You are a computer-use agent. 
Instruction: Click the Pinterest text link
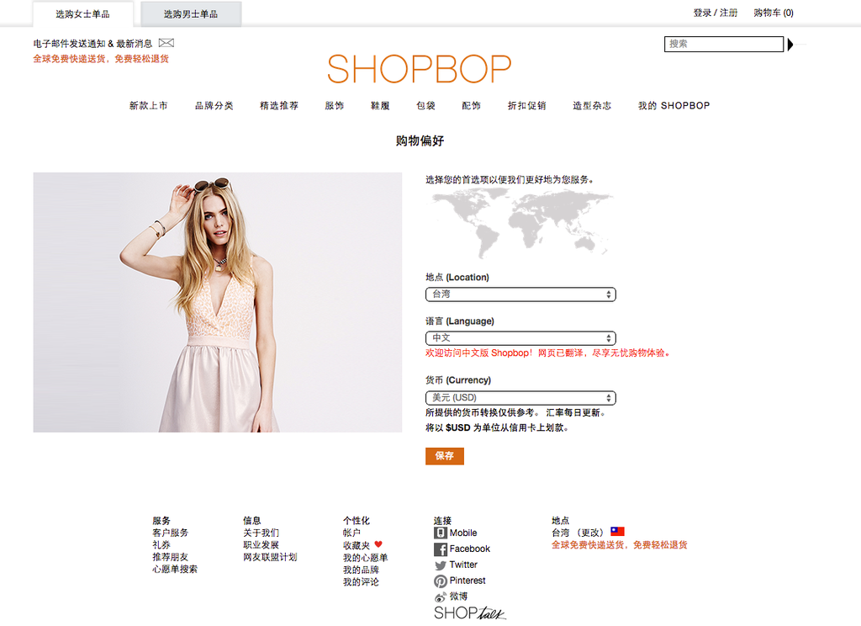point(467,581)
